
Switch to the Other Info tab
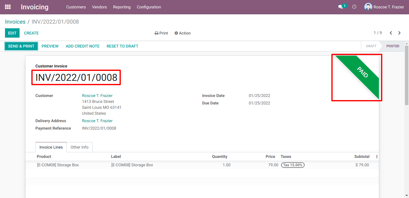80,147
